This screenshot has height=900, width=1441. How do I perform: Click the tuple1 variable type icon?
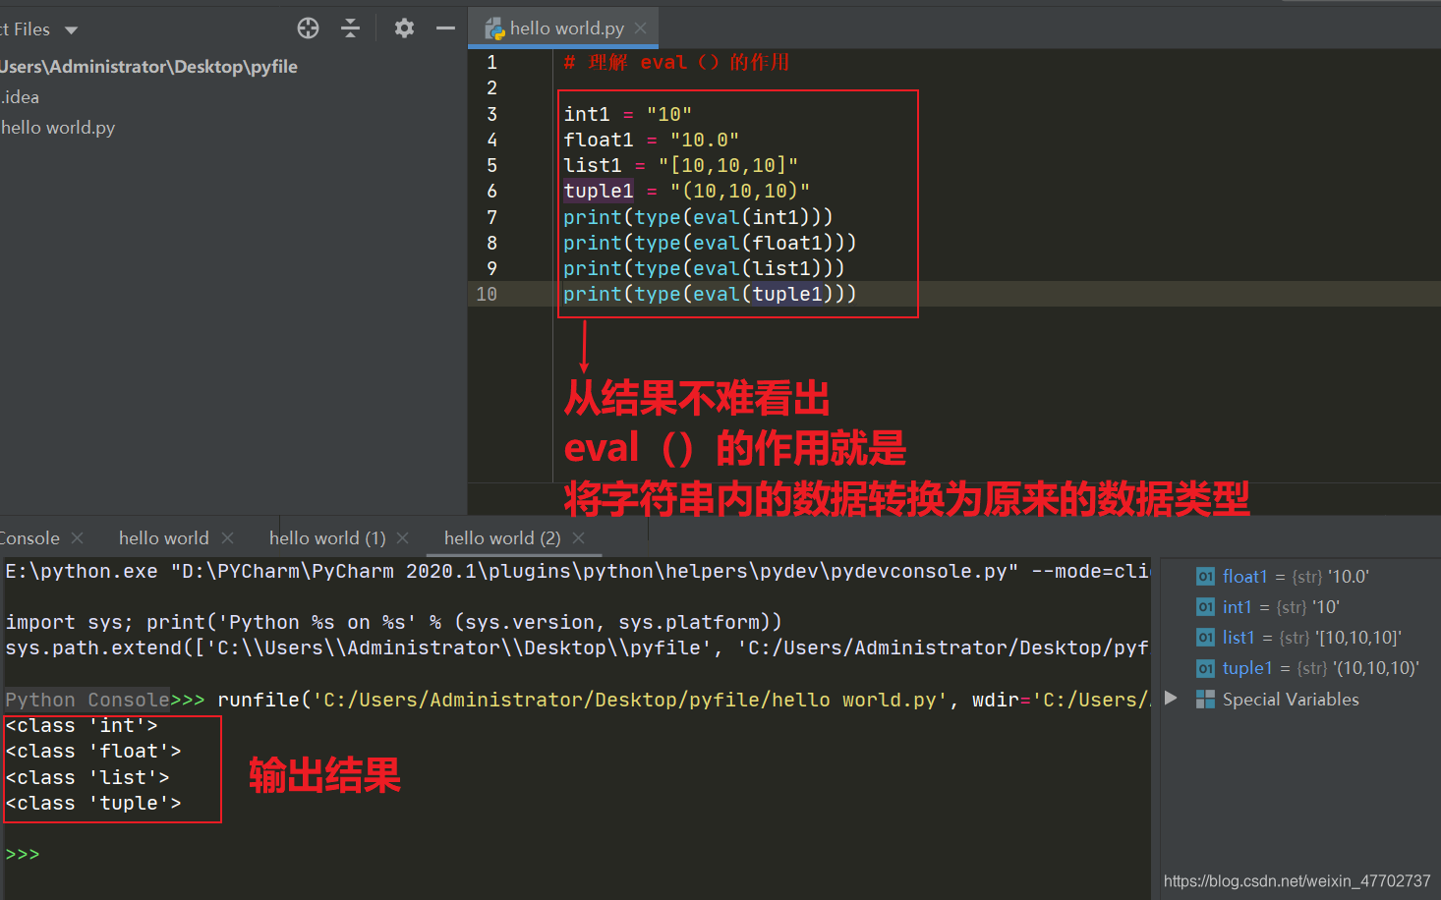pyautogui.click(x=1205, y=668)
